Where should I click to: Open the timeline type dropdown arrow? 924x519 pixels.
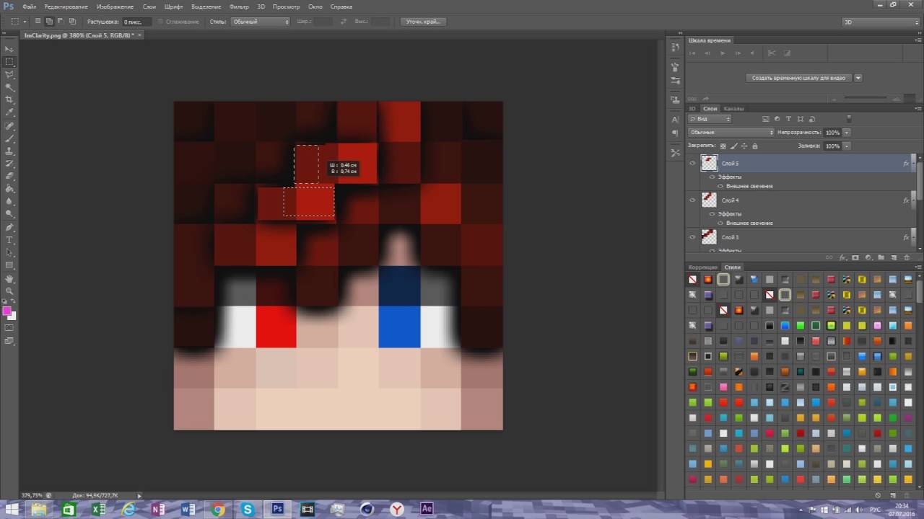click(x=858, y=78)
